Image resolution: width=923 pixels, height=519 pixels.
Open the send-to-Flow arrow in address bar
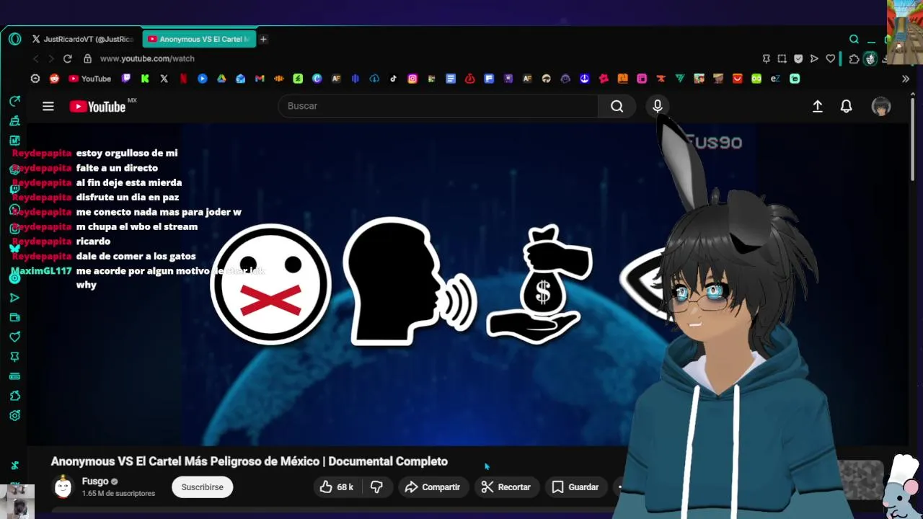point(814,58)
